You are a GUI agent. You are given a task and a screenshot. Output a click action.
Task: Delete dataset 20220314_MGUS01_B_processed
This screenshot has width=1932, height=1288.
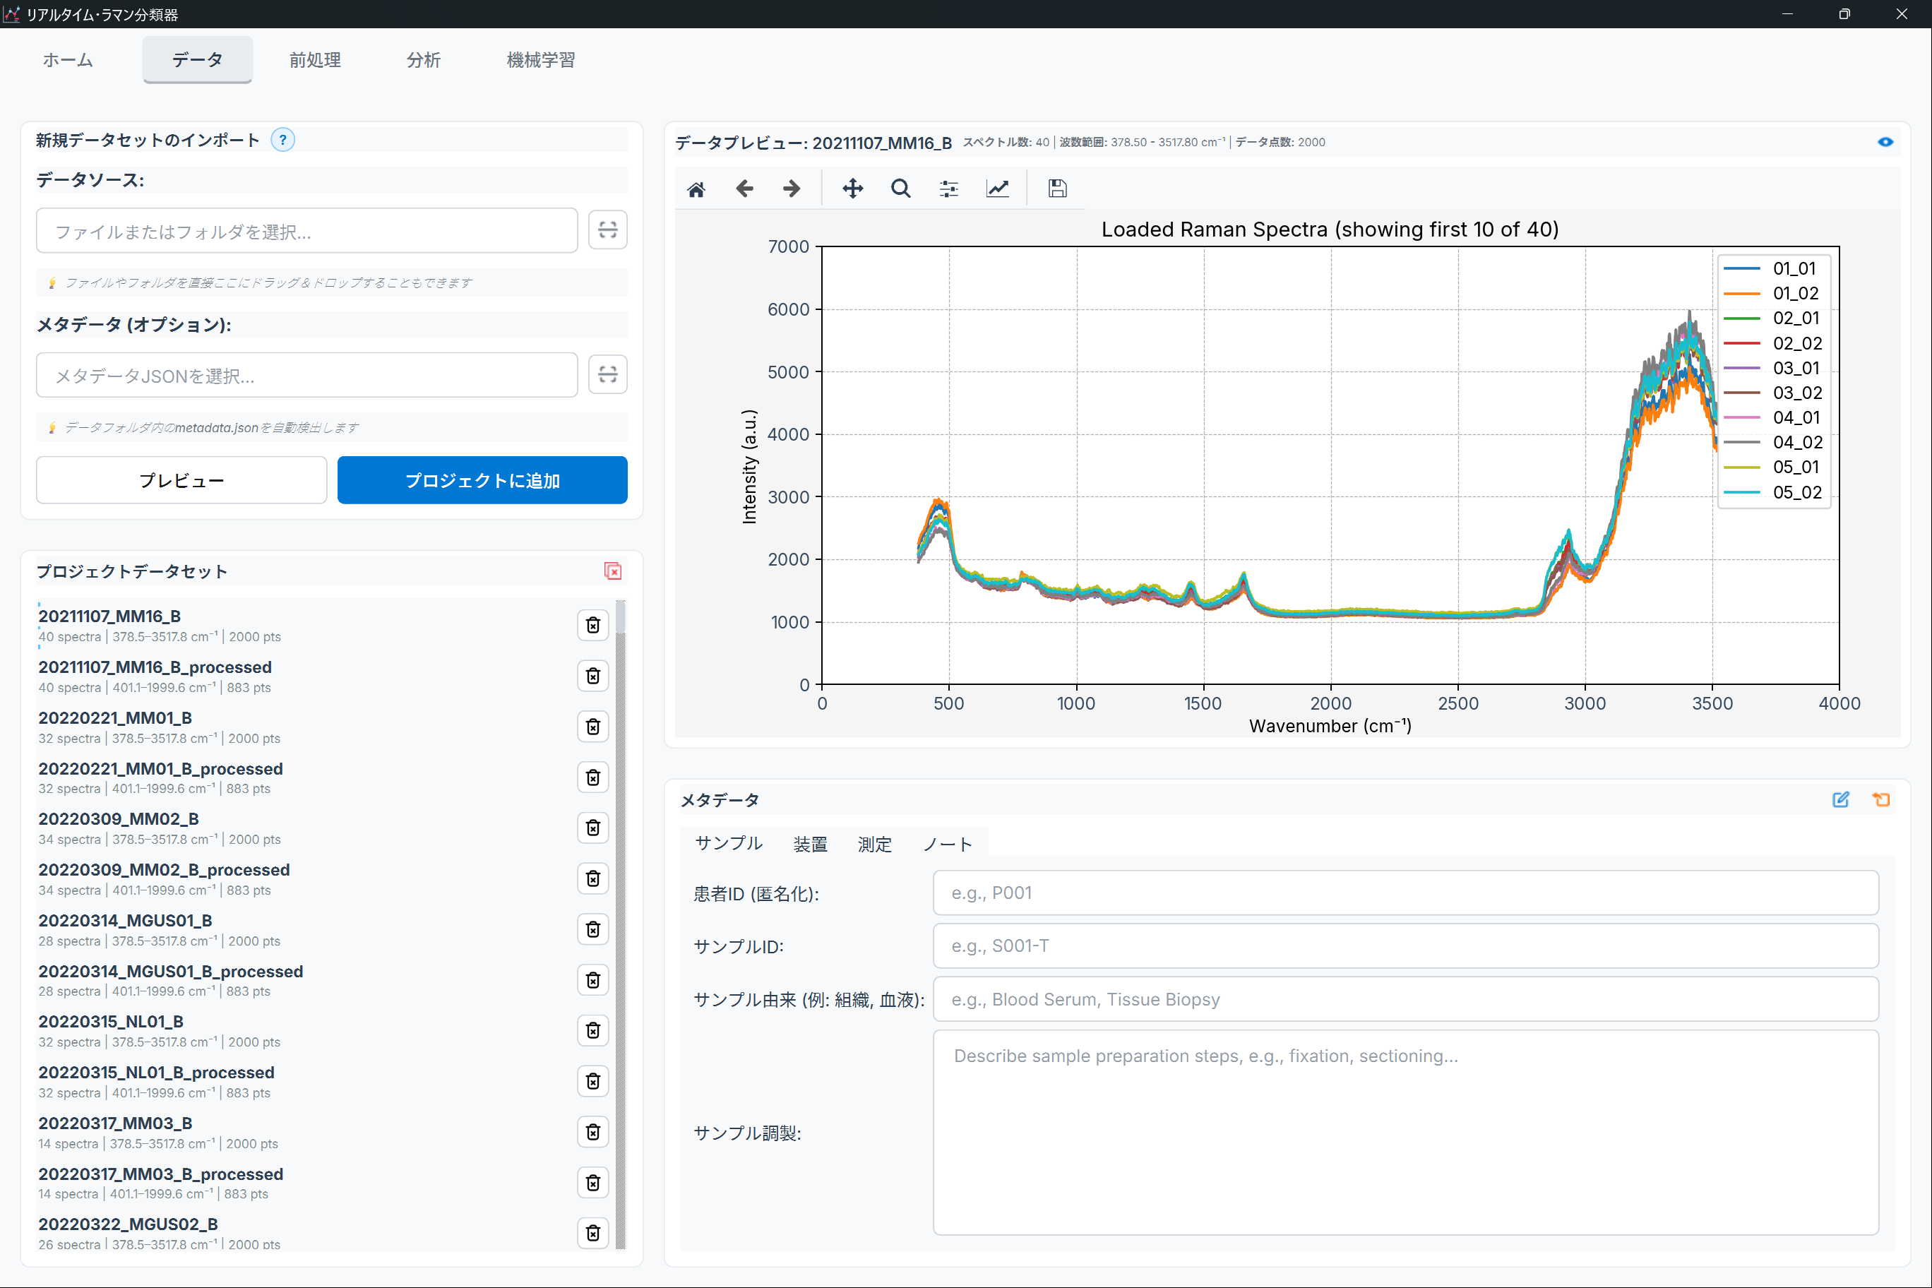[x=593, y=980]
